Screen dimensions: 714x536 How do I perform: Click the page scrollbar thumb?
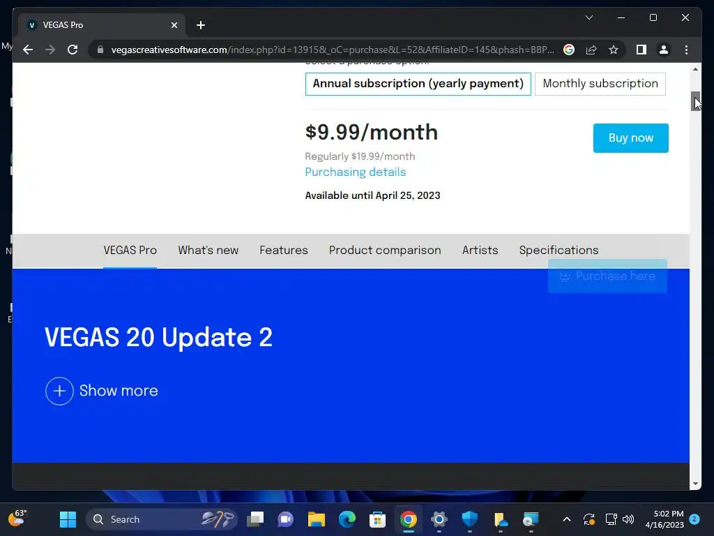coord(695,101)
